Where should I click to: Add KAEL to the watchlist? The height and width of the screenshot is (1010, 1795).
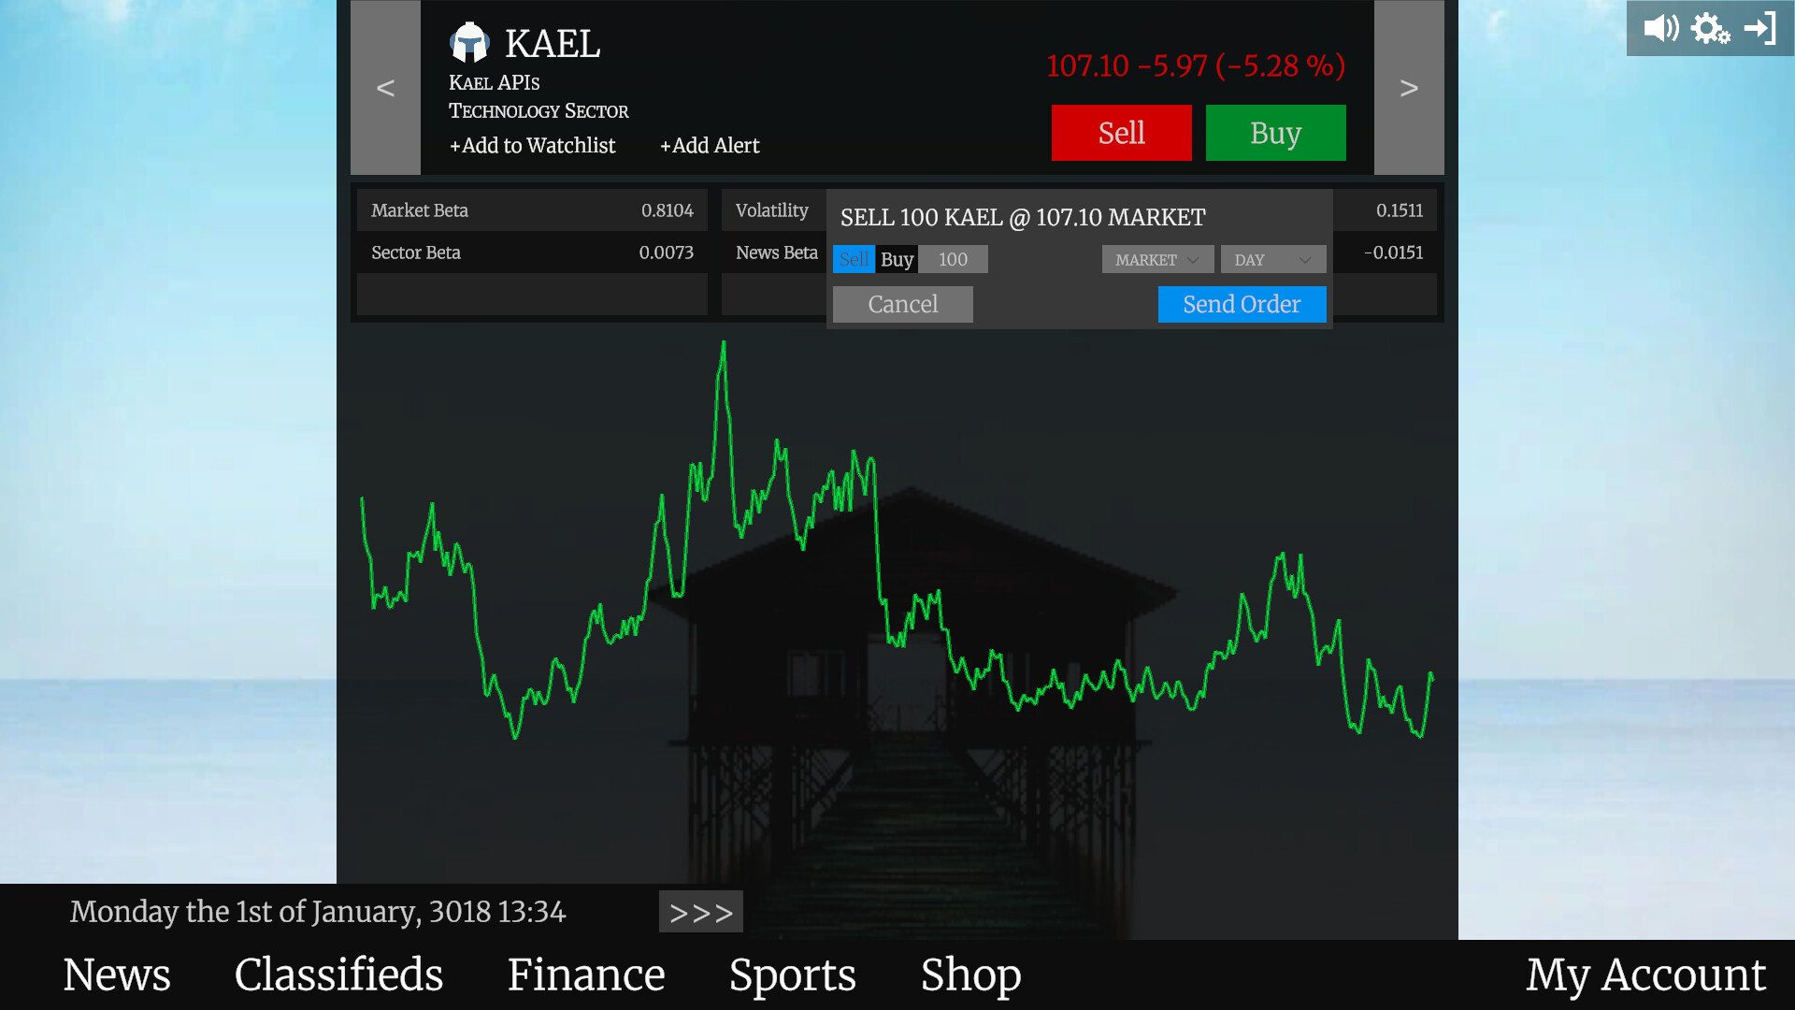[532, 145]
